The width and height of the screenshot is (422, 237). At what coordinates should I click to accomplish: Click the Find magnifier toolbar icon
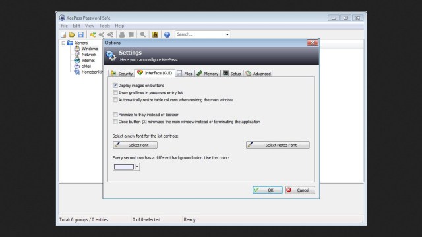coord(143,34)
